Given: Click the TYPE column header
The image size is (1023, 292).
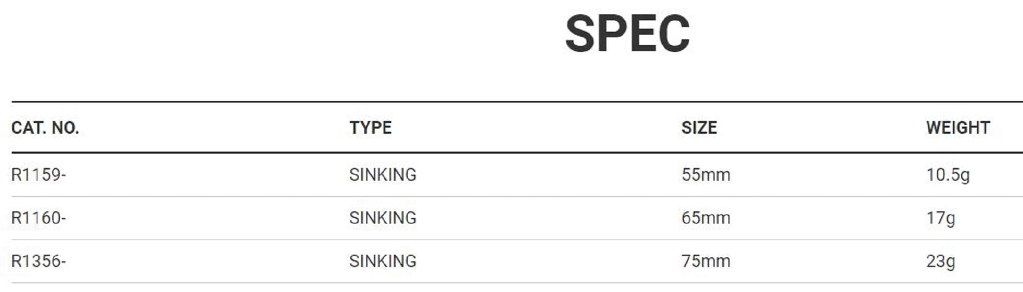Looking at the screenshot, I should pyautogui.click(x=370, y=128).
